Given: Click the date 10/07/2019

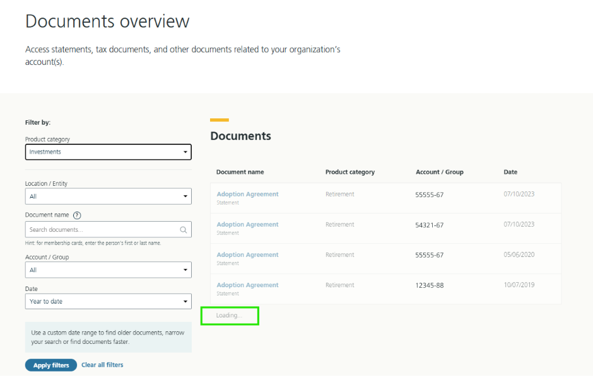Looking at the screenshot, I should [519, 285].
